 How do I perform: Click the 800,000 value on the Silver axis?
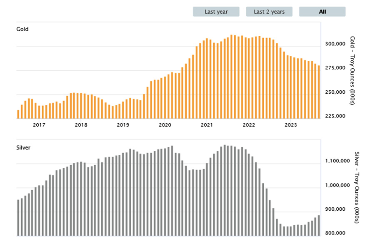(335, 233)
